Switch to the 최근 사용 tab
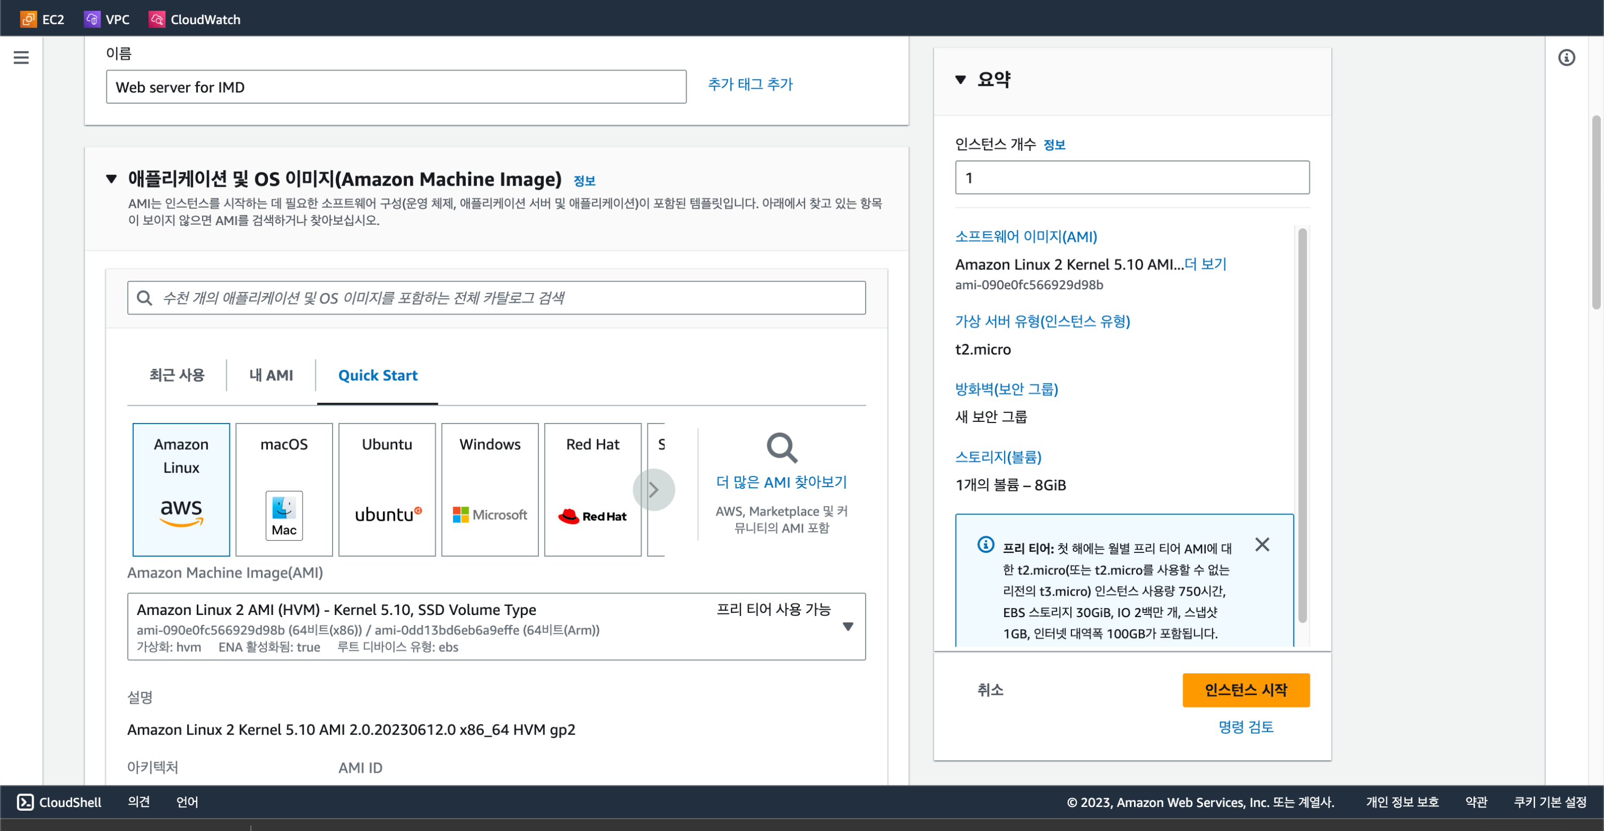The image size is (1604, 831). pos(177,375)
